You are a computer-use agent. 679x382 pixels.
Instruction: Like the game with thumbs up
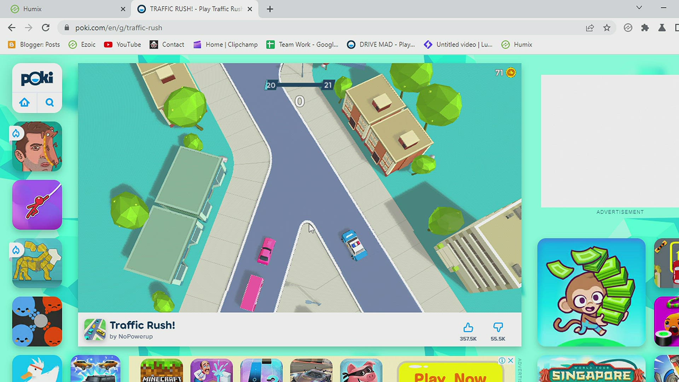pyautogui.click(x=468, y=328)
